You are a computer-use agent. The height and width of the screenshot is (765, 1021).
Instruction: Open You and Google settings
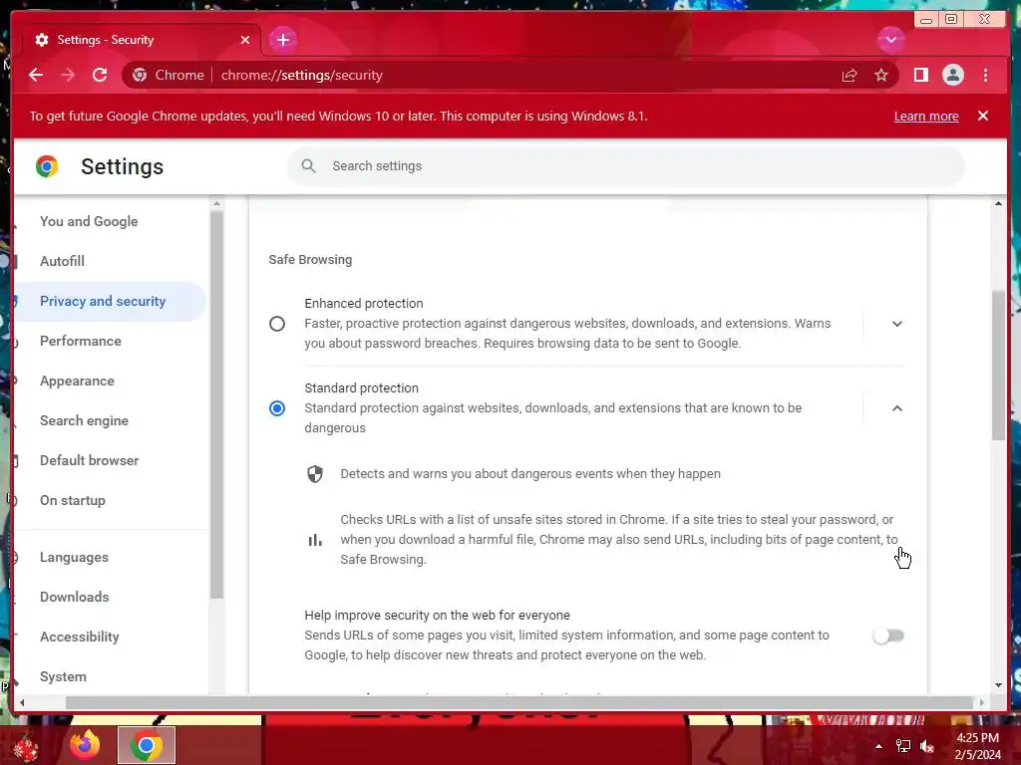pyautogui.click(x=89, y=221)
